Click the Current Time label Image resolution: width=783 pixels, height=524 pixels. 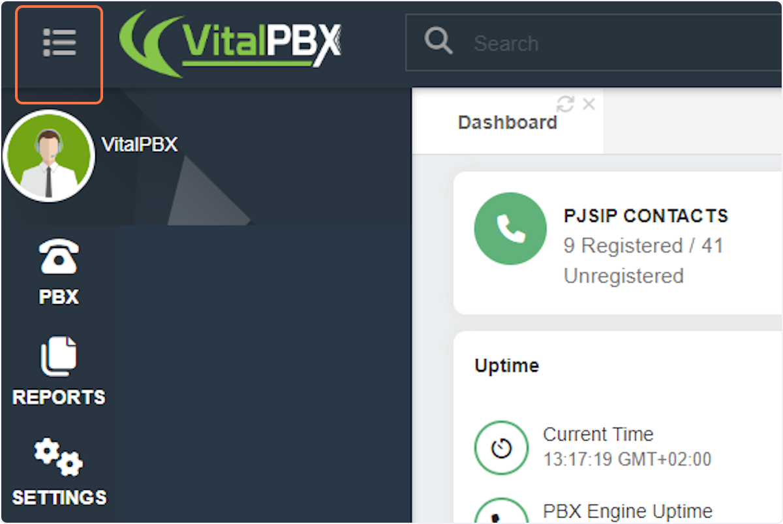click(598, 434)
